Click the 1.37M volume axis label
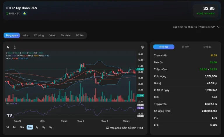The width and height of the screenshot is (224, 137). tap(140, 95)
